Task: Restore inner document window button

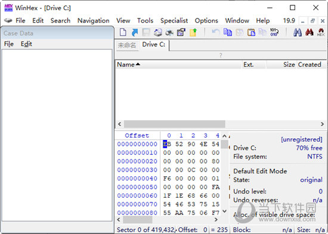Action: [312, 21]
